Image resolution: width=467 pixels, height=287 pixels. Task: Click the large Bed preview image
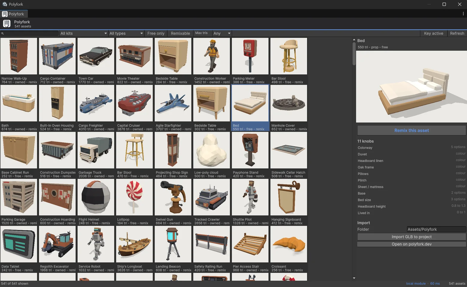coord(411,86)
